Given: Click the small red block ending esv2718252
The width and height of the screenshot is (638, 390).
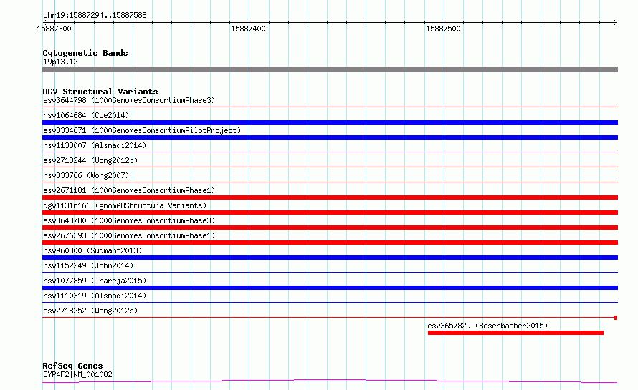Looking at the screenshot, I should click(616, 318).
